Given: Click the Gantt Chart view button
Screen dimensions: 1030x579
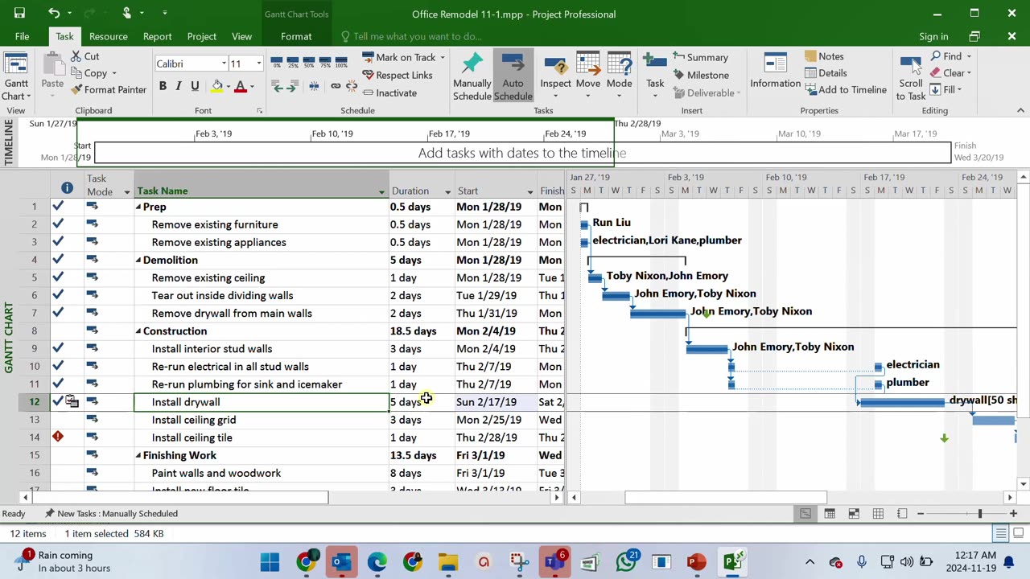Looking at the screenshot, I should (x=16, y=77).
